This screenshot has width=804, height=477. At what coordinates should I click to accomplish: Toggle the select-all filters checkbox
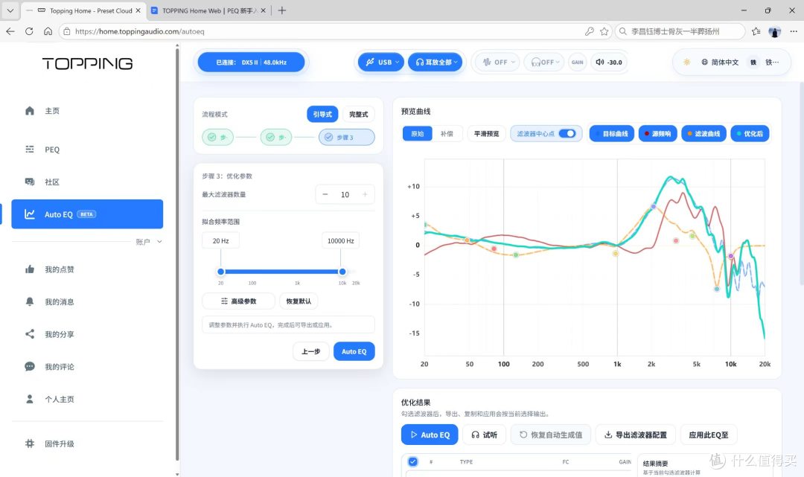coord(412,461)
